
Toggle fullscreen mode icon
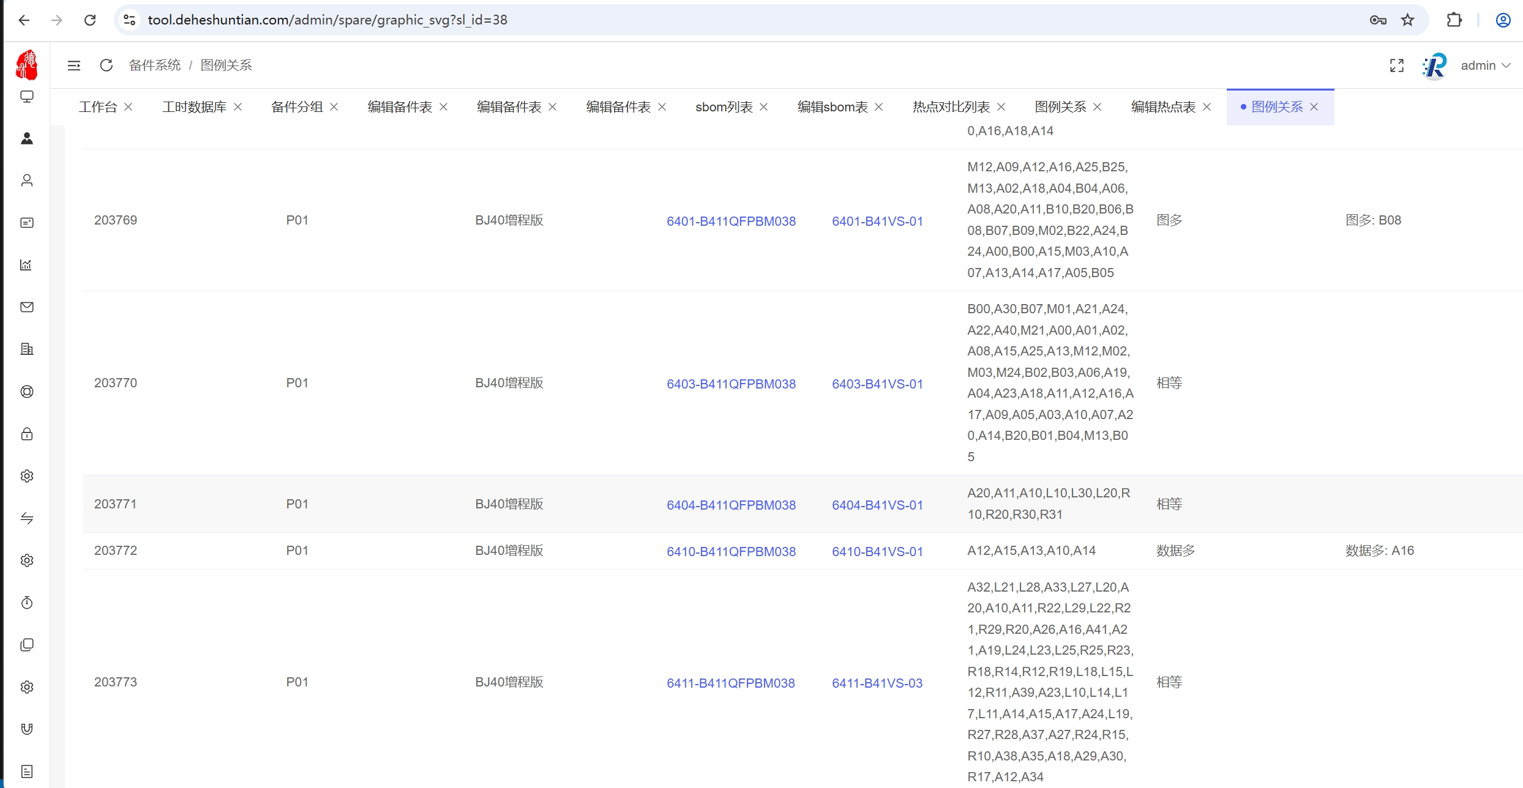(1396, 65)
